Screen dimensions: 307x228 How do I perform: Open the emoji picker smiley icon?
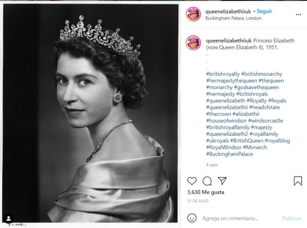pyautogui.click(x=192, y=218)
